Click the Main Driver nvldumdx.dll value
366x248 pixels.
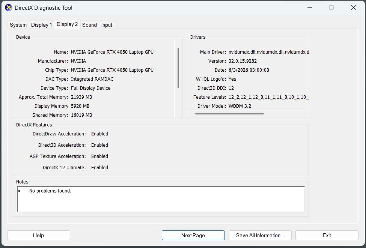269,52
